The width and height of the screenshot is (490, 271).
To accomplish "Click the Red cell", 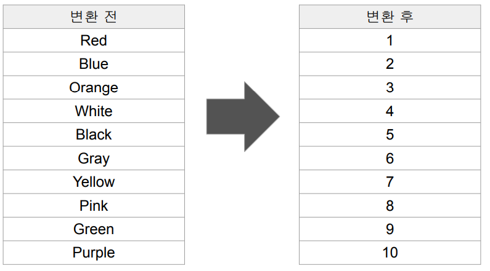I will pyautogui.click(x=94, y=41).
